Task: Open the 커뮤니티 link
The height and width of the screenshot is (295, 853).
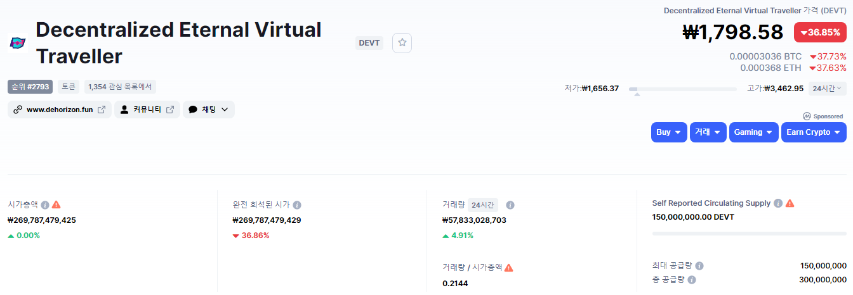Action: 147,110
